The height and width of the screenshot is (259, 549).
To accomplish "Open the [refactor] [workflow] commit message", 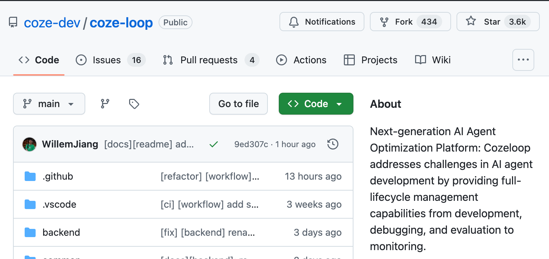I will [210, 176].
